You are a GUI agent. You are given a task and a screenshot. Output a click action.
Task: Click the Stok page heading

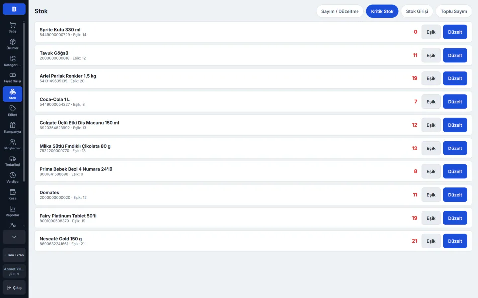41,11
